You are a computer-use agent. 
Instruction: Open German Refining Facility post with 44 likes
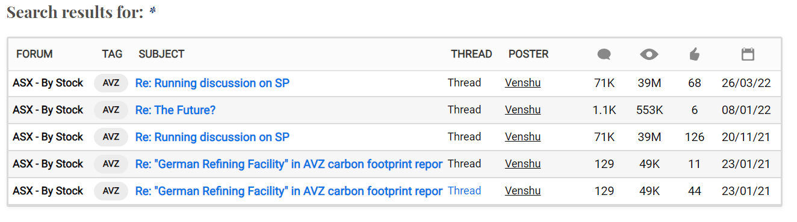[289, 191]
